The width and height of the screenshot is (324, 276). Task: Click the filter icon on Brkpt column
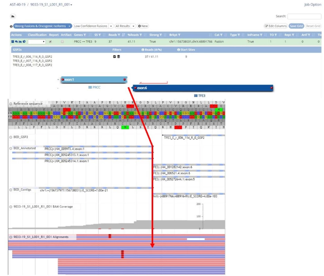pyautogui.click(x=179, y=35)
